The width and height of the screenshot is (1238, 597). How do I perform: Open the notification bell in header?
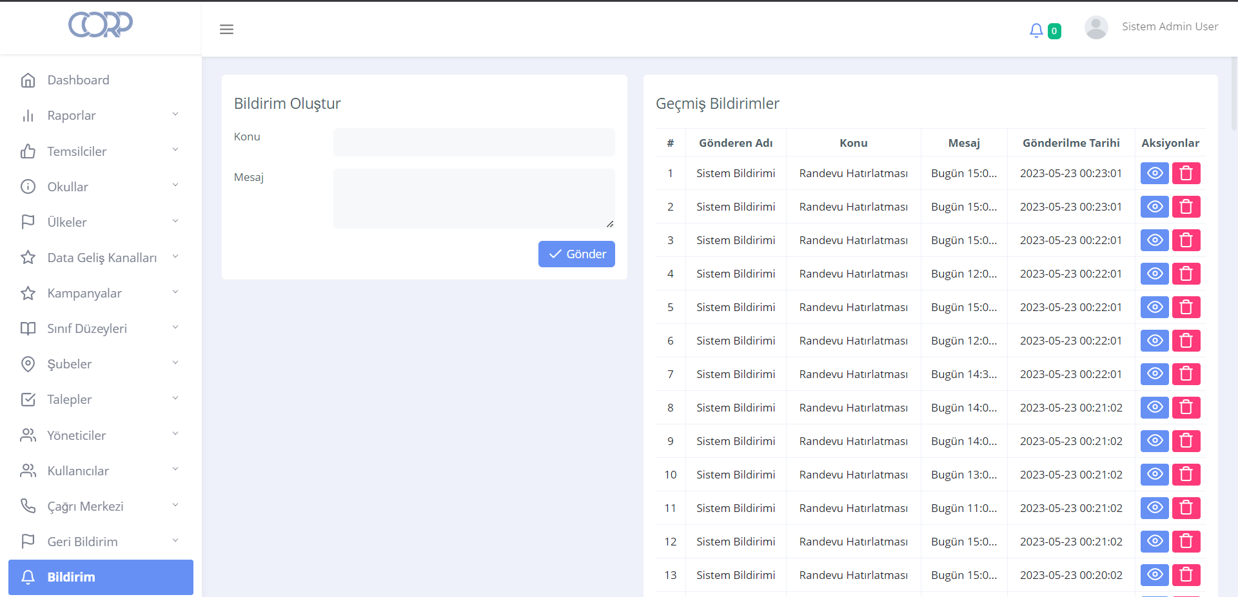pos(1036,30)
